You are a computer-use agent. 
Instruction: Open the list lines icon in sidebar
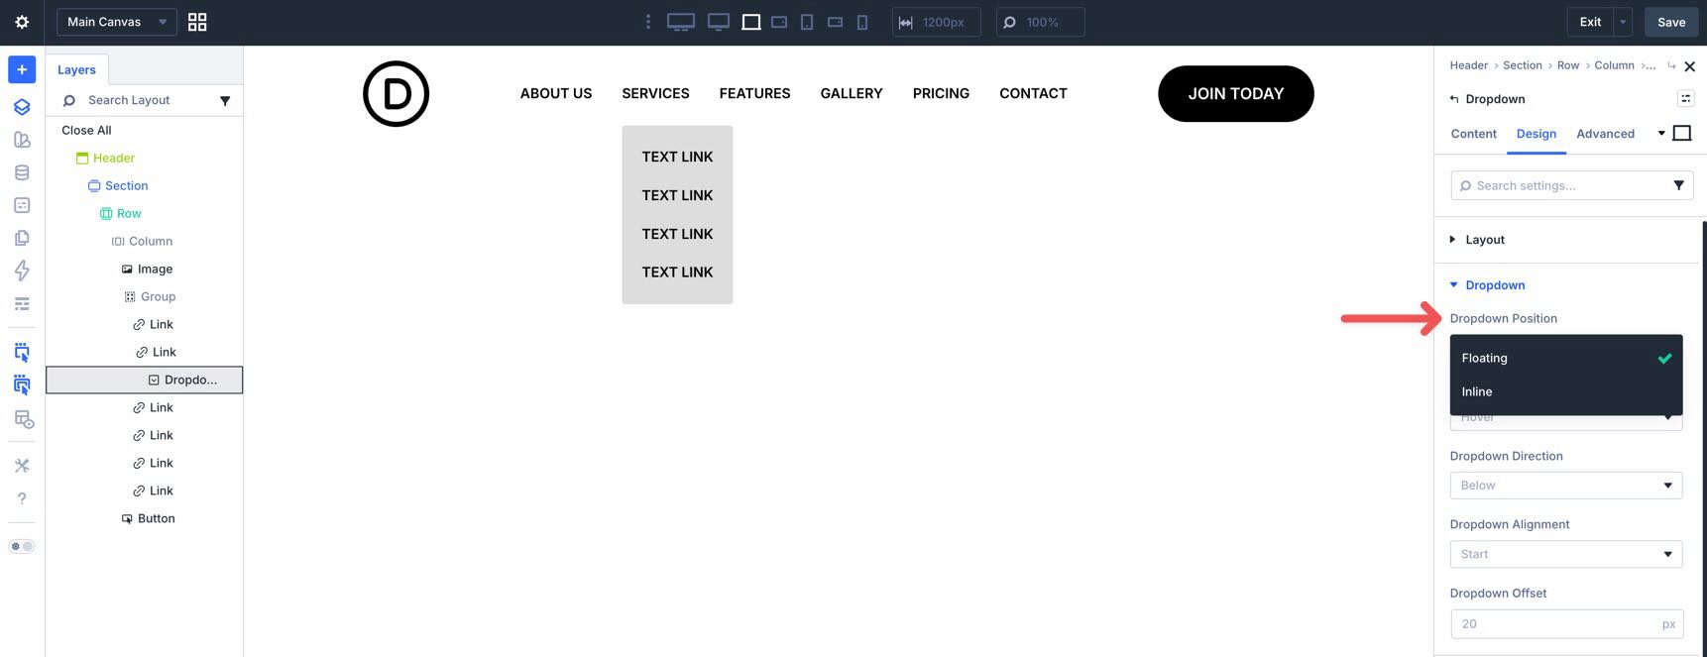pos(22,304)
